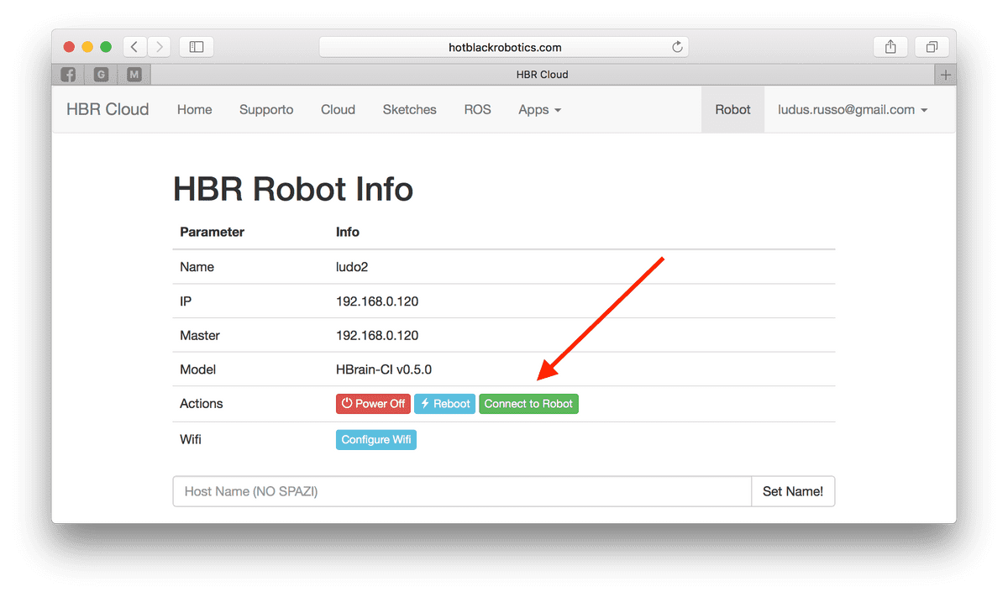Click the M icon in the top bar

coord(133,74)
